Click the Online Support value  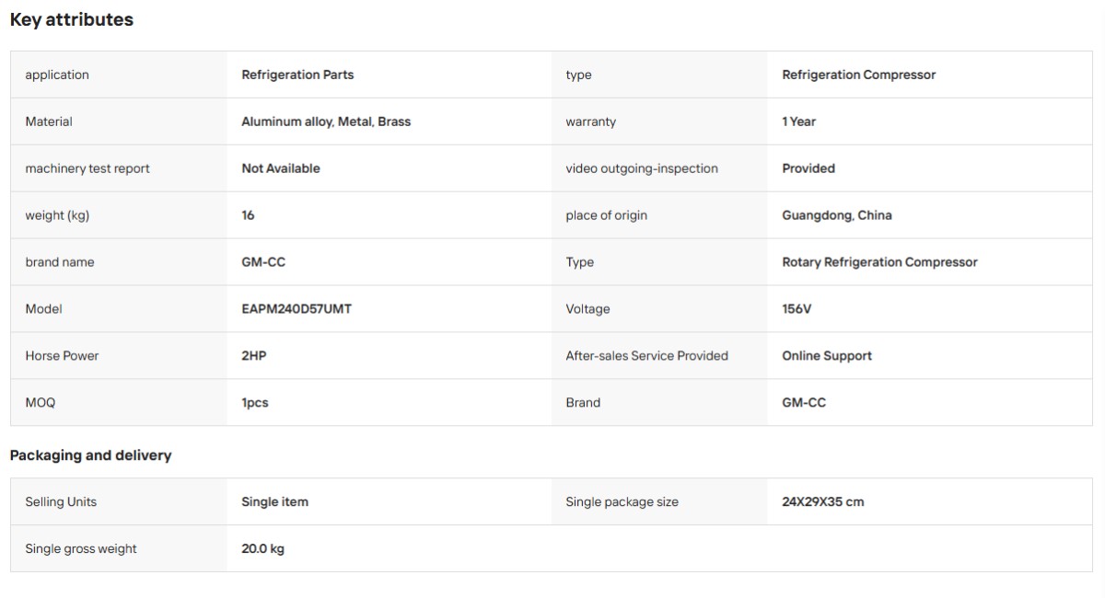(827, 356)
